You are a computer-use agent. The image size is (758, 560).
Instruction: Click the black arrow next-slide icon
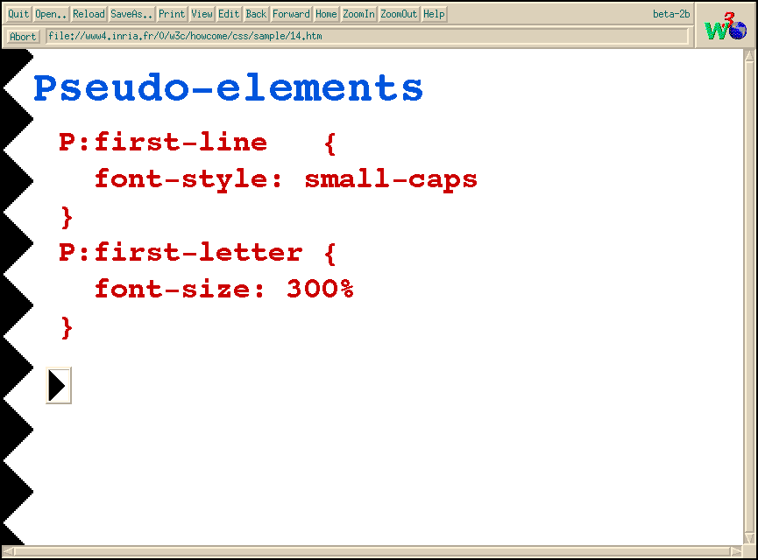(x=58, y=386)
